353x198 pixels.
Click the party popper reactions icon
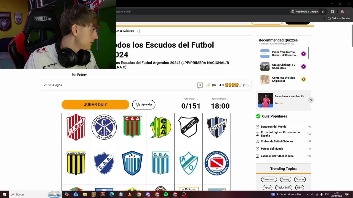tap(208, 85)
